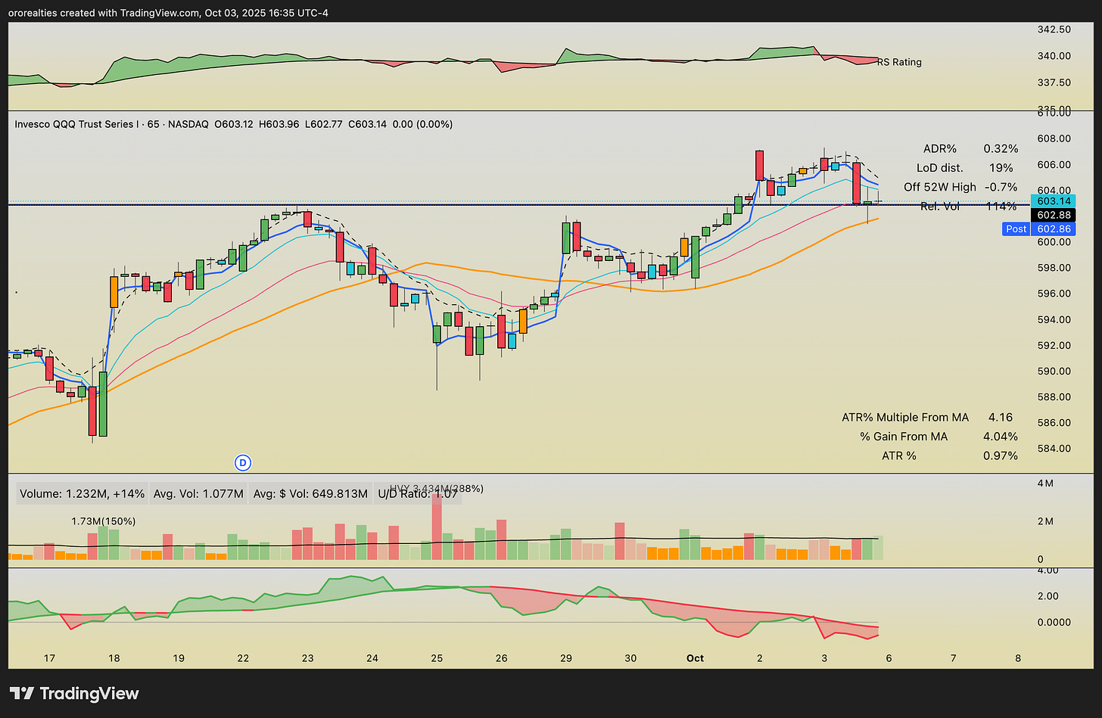Click the C603.14 close value
This screenshot has width=1102, height=718.
tap(367, 124)
